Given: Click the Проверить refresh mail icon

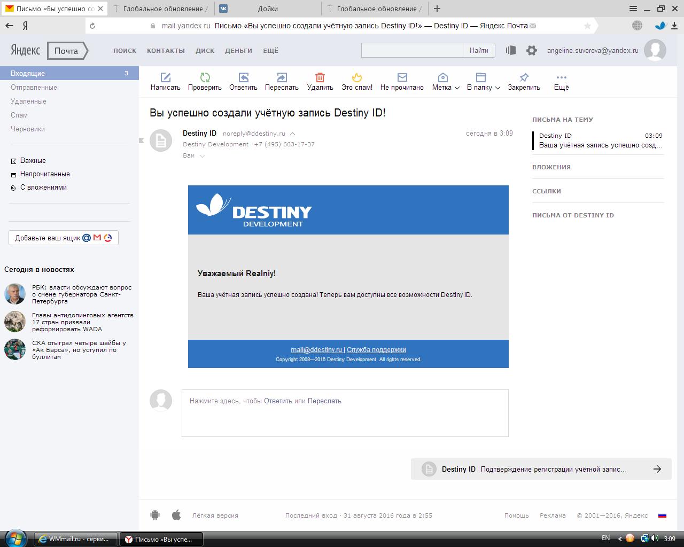Looking at the screenshot, I should click(x=205, y=77).
